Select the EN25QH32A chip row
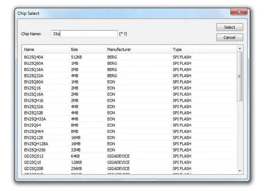Screen dimensions: 269x191 (x=129, y=119)
